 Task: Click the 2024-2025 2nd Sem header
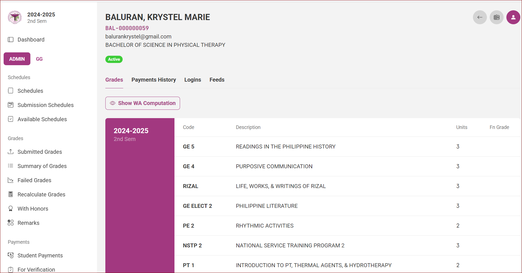click(41, 18)
